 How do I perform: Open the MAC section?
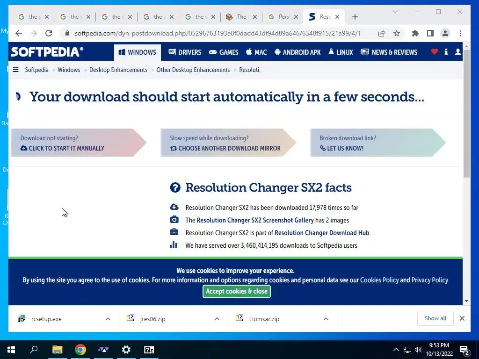[256, 52]
